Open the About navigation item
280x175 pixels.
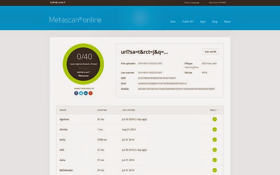[227, 21]
